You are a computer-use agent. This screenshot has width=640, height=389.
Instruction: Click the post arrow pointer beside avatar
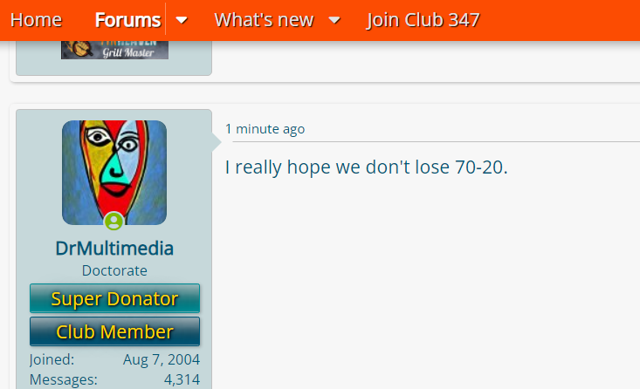[x=217, y=142]
